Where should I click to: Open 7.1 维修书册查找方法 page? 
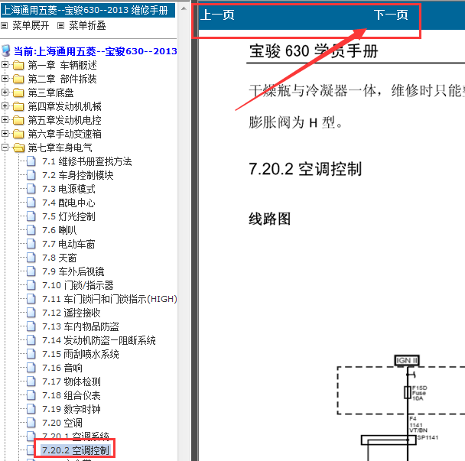click(x=87, y=161)
